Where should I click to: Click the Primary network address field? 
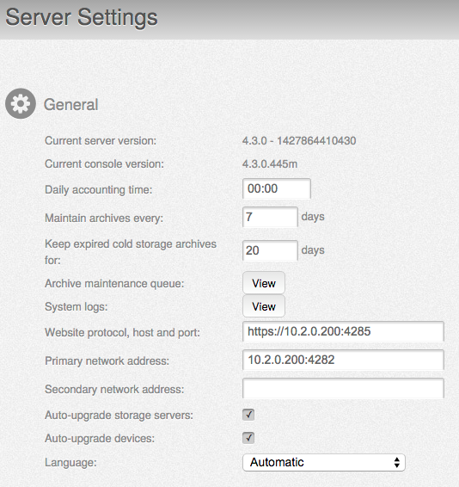[343, 360]
